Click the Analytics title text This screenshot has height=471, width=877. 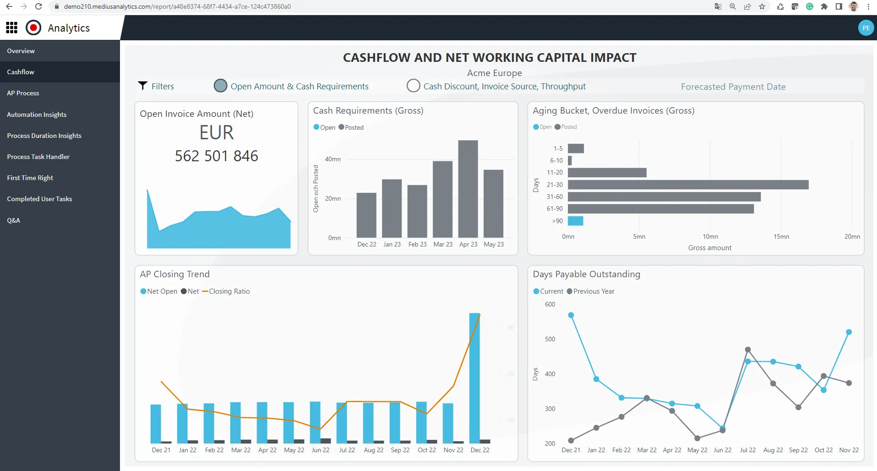pos(69,28)
